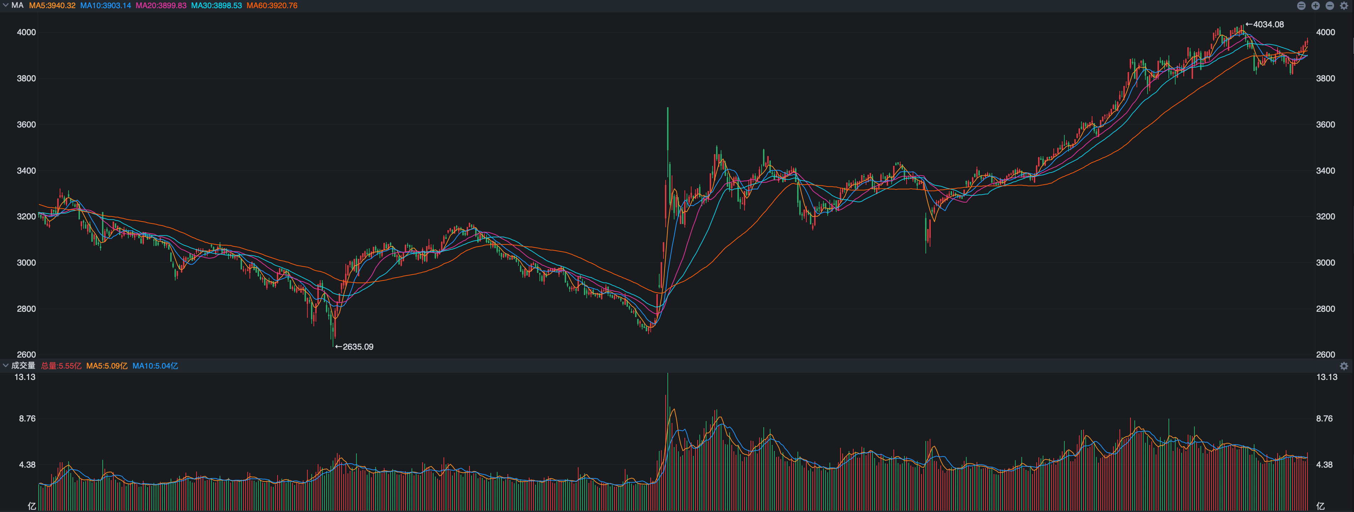Open MA indicator settings gear
The width and height of the screenshot is (1354, 512).
[1343, 6]
